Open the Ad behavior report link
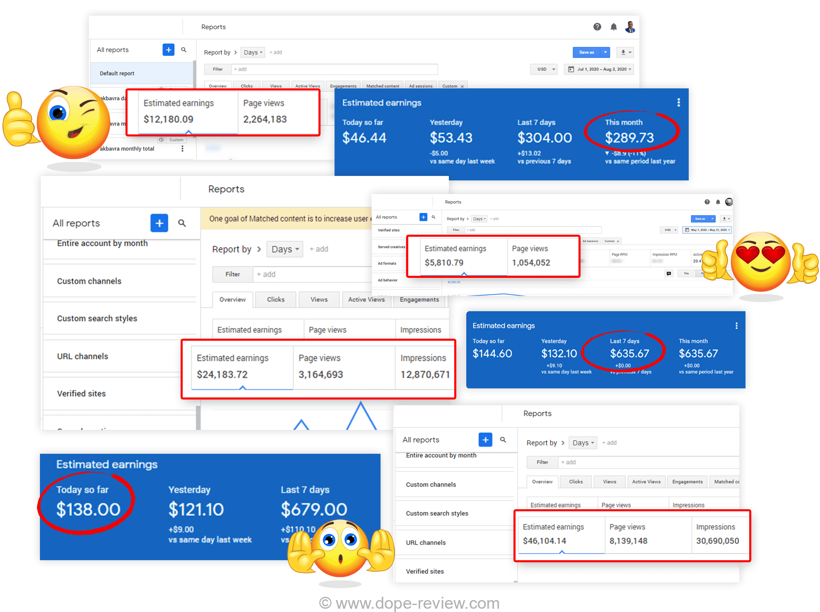The height and width of the screenshot is (612, 820). click(388, 280)
